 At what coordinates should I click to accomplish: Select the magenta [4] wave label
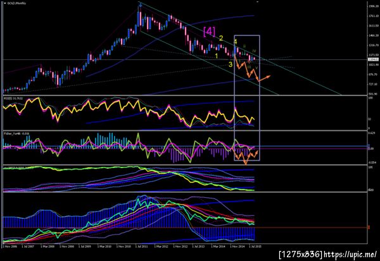(209, 32)
